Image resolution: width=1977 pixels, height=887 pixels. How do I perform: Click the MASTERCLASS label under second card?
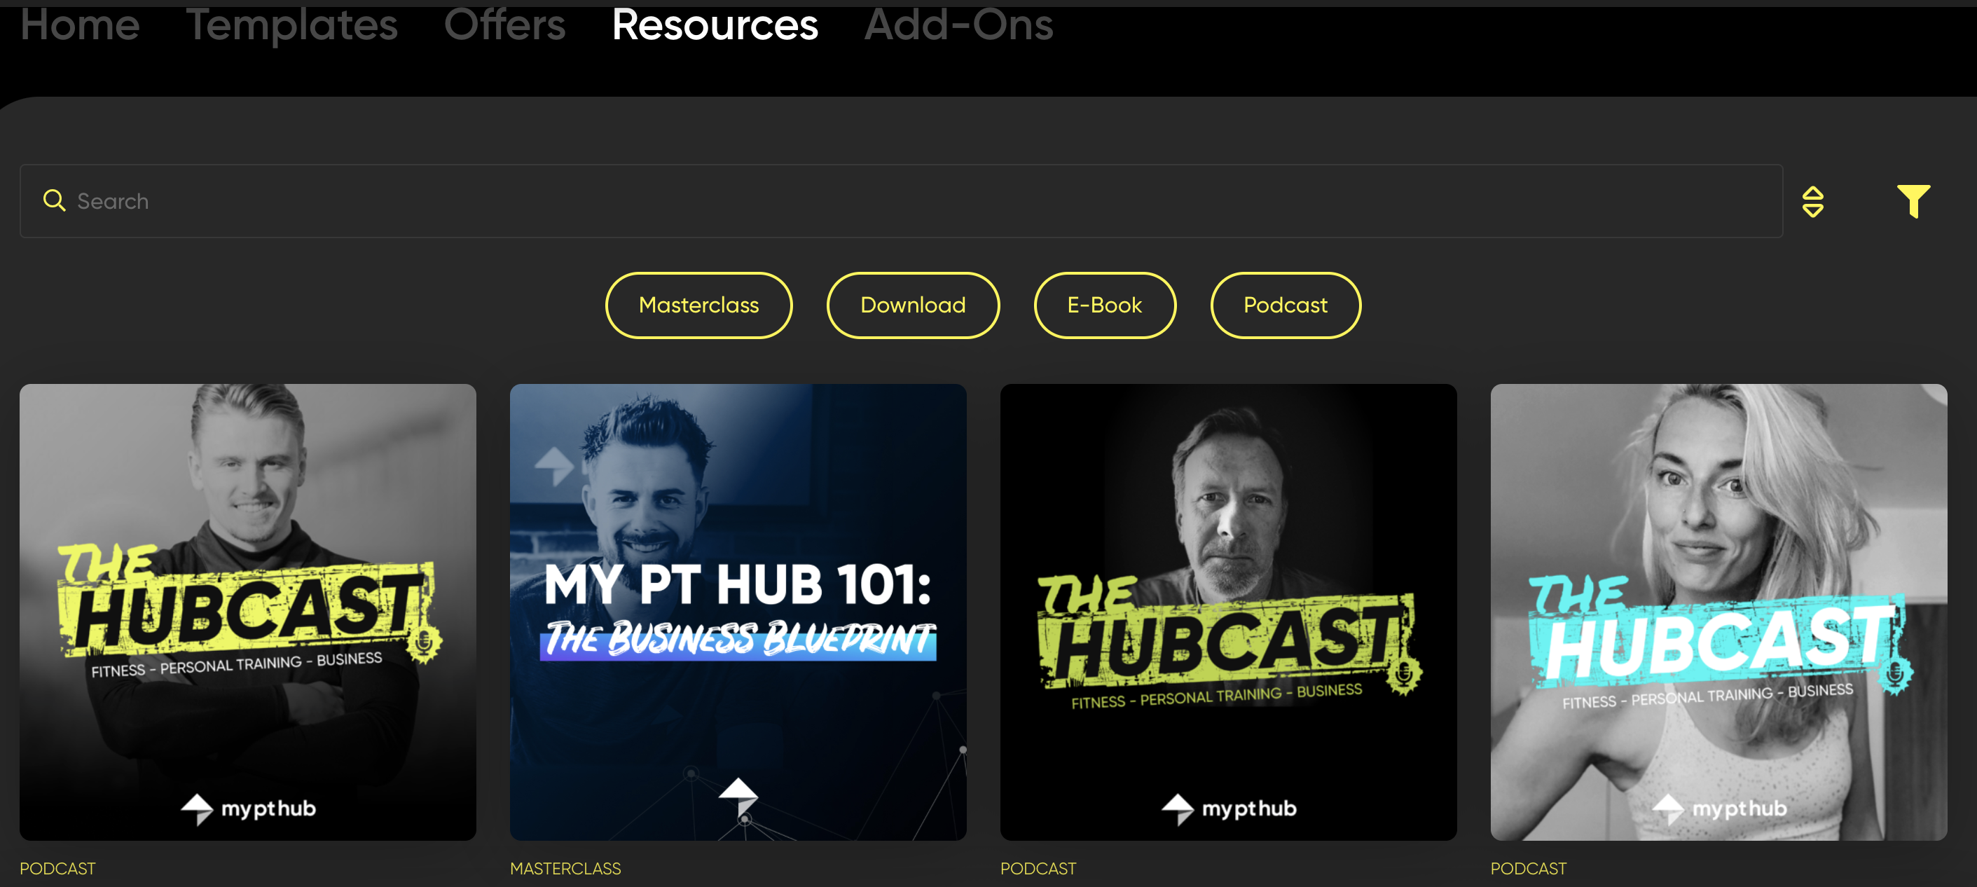coord(565,869)
